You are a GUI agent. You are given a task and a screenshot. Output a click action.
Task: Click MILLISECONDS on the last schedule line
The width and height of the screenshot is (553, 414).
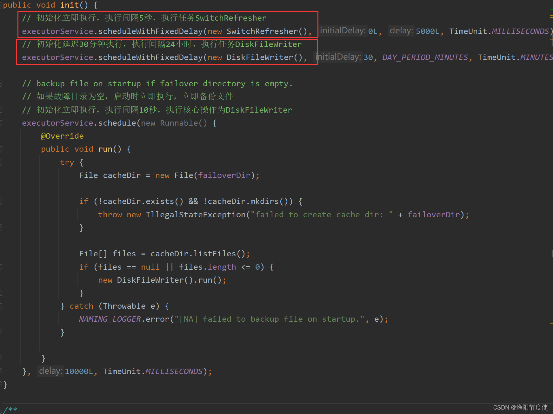point(174,371)
